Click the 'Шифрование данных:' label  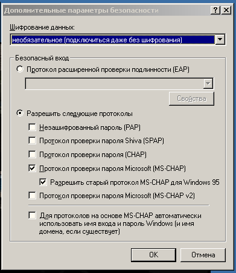click(42, 27)
